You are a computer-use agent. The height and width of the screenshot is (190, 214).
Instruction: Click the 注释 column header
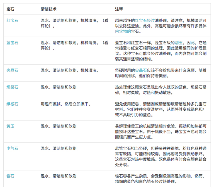point(119,9)
